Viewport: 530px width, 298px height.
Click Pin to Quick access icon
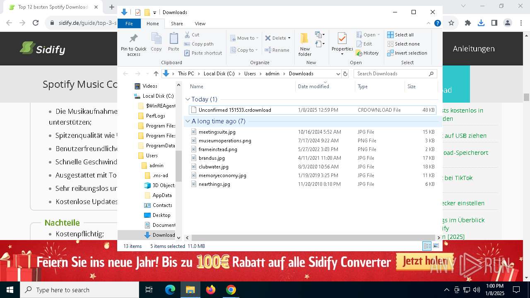pyautogui.click(x=133, y=44)
